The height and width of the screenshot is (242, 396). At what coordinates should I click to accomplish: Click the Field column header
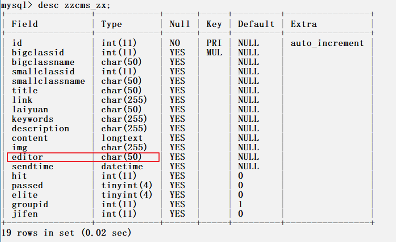25,24
